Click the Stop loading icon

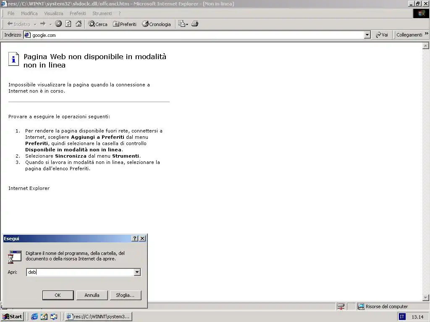58,24
